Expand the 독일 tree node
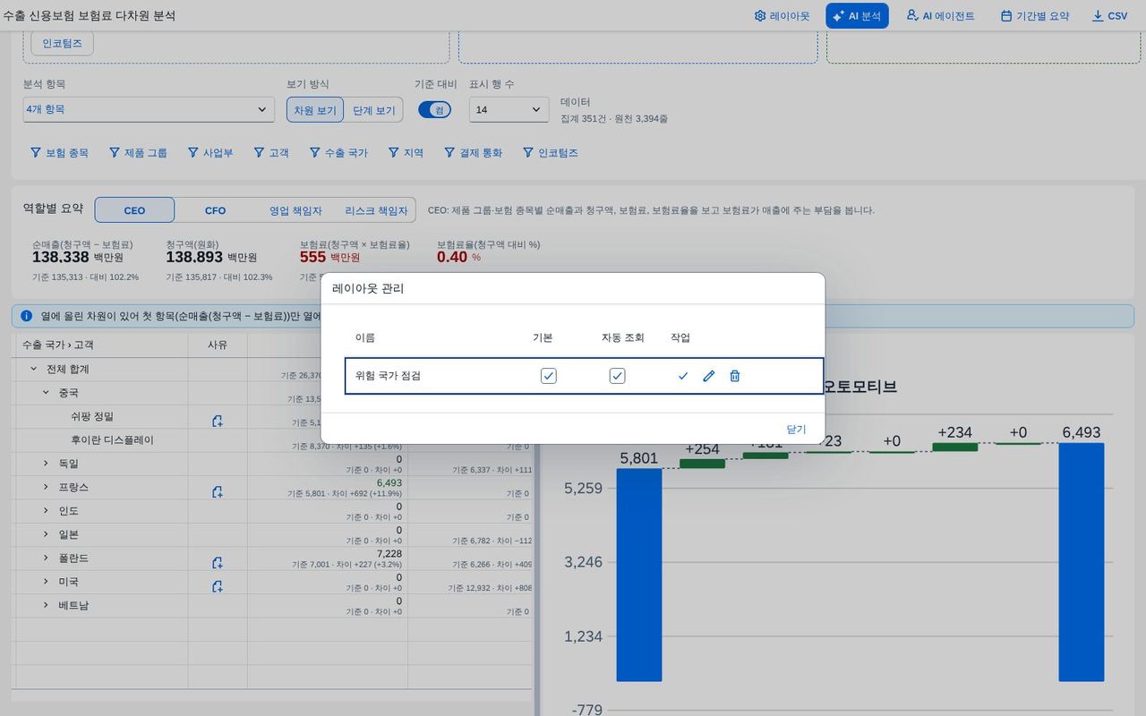Screen dimensions: 1146x716 pyautogui.click(x=46, y=464)
